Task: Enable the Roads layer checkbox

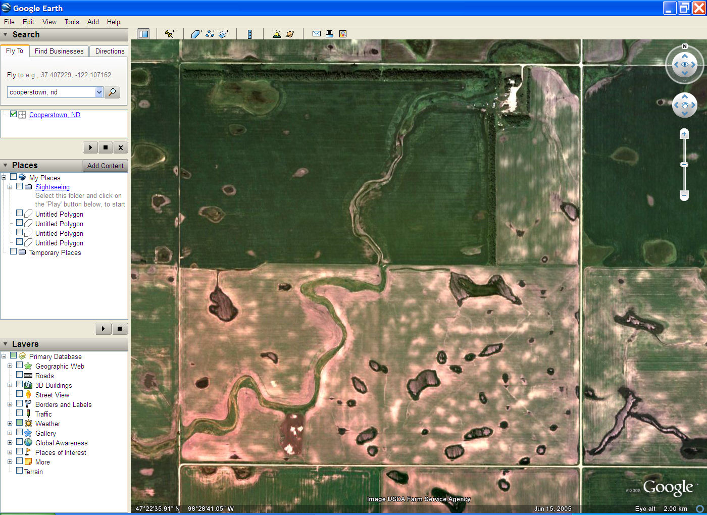Action: click(x=19, y=375)
